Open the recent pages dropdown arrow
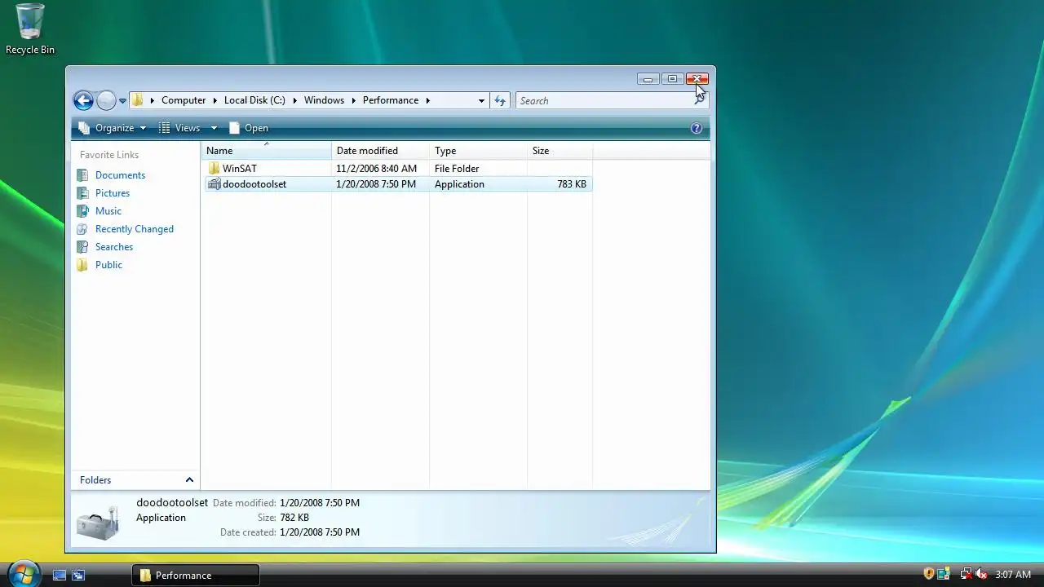 pyautogui.click(x=122, y=101)
